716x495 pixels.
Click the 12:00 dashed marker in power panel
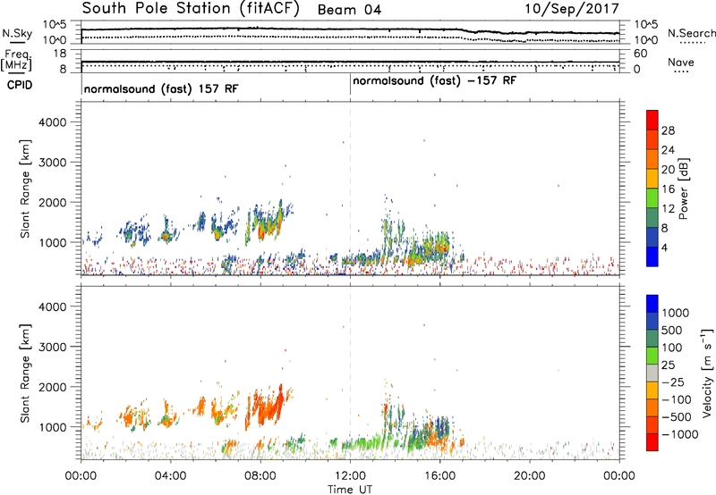tap(350, 188)
